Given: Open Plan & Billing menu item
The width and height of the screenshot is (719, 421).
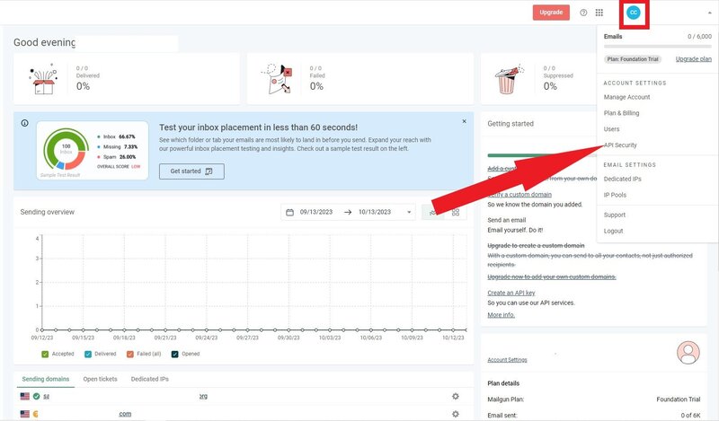Looking at the screenshot, I should tap(621, 113).
